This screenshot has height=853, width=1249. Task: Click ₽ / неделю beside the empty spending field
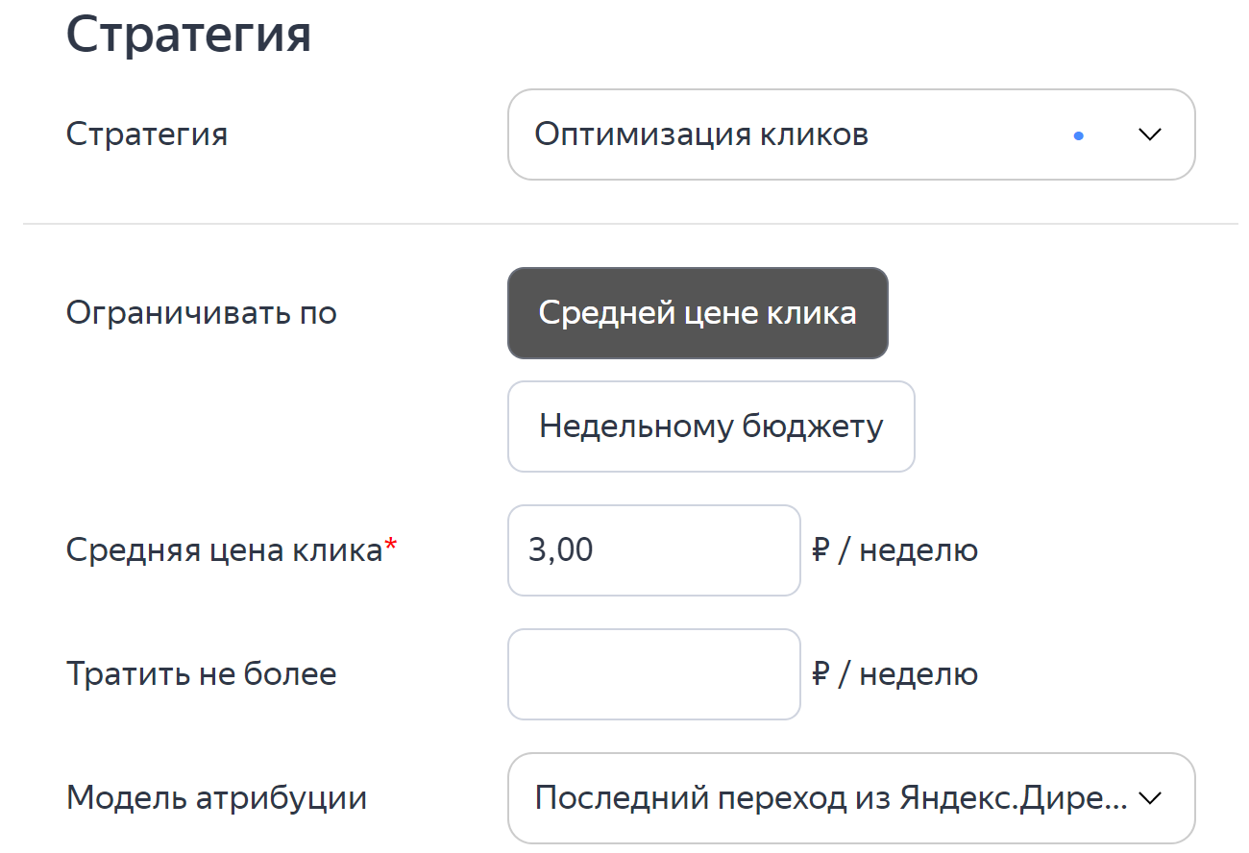click(894, 674)
